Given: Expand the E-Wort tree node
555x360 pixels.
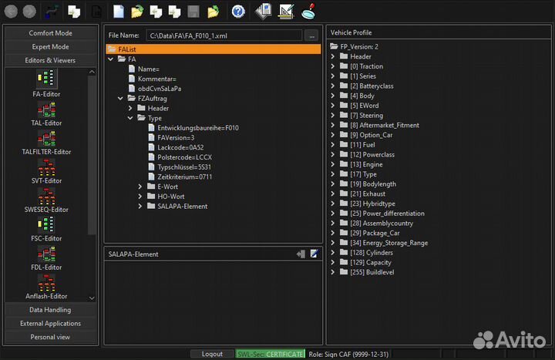Looking at the screenshot, I should (x=140, y=187).
